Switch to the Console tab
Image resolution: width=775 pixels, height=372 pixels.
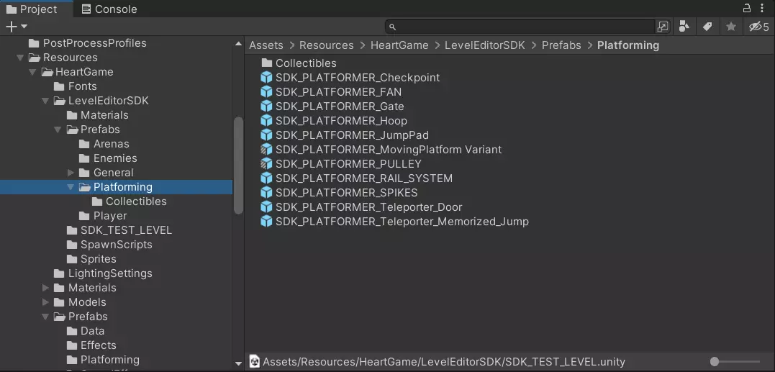click(x=109, y=9)
